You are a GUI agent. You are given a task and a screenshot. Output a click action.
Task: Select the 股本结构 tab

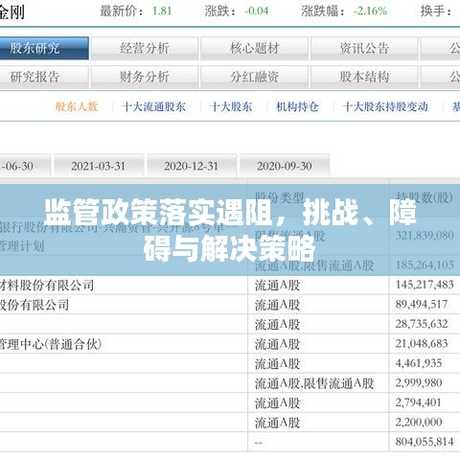364,77
